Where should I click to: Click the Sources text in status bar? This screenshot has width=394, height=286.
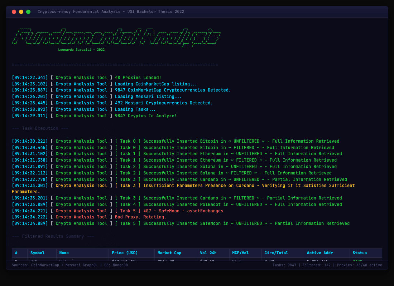click(x=69, y=265)
